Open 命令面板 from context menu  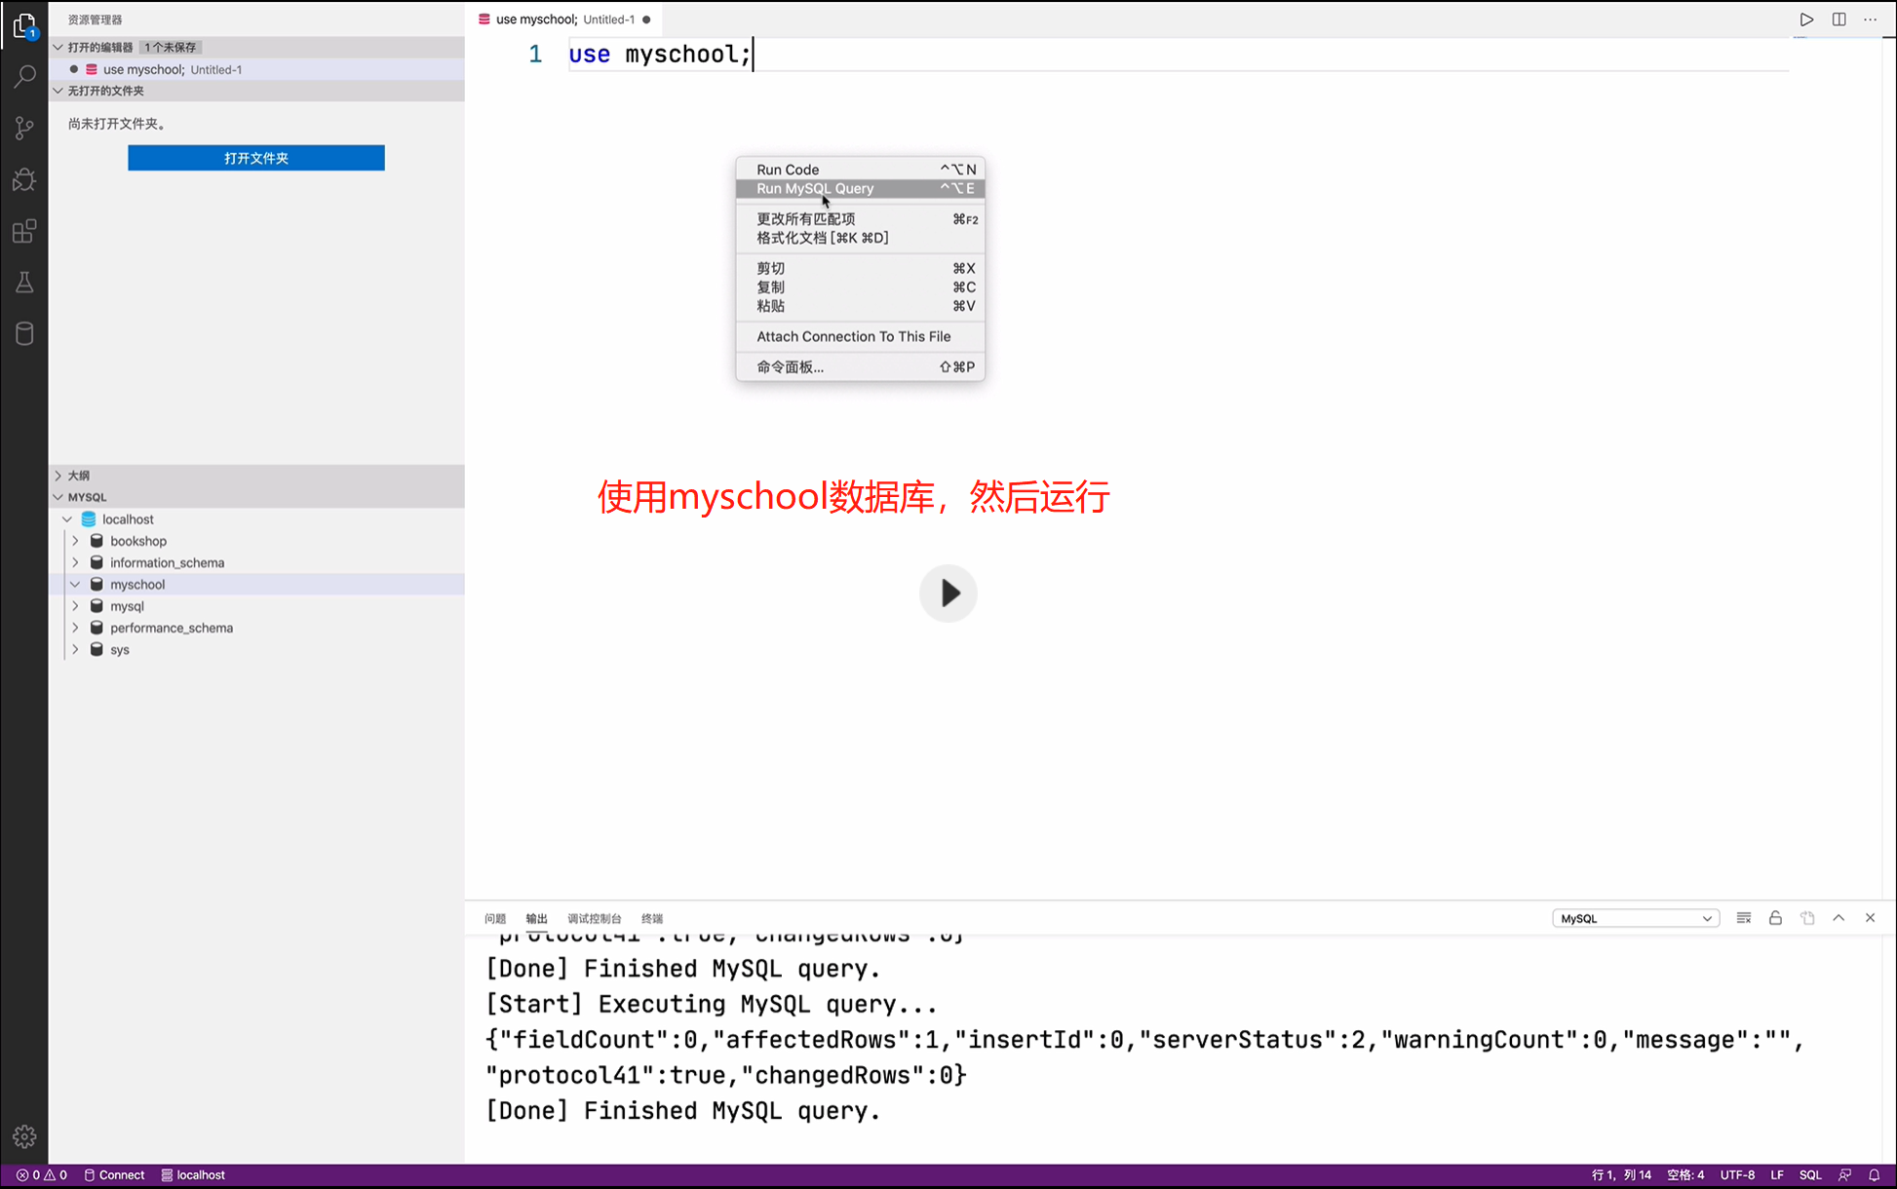[x=861, y=367]
